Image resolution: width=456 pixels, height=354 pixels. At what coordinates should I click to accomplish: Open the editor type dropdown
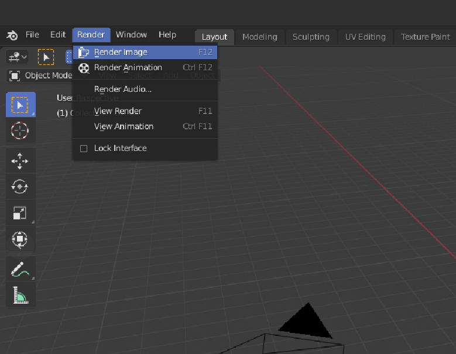pyautogui.click(x=18, y=57)
